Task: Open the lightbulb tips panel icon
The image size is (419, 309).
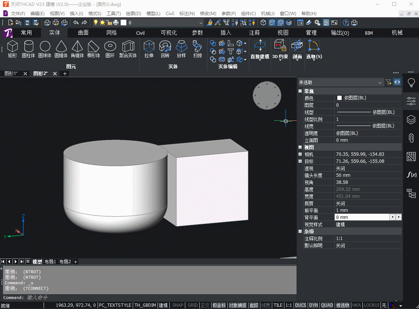Action: click(411, 83)
